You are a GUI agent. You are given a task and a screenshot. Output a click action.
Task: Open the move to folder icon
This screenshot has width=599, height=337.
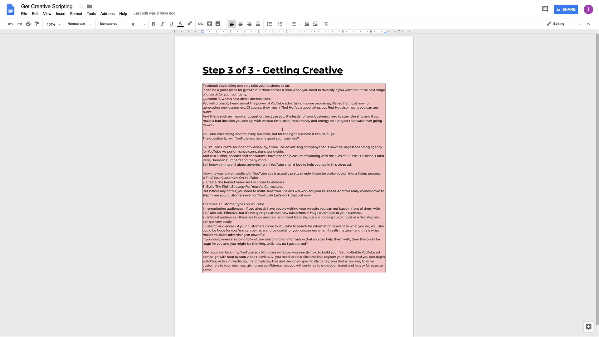tap(90, 7)
